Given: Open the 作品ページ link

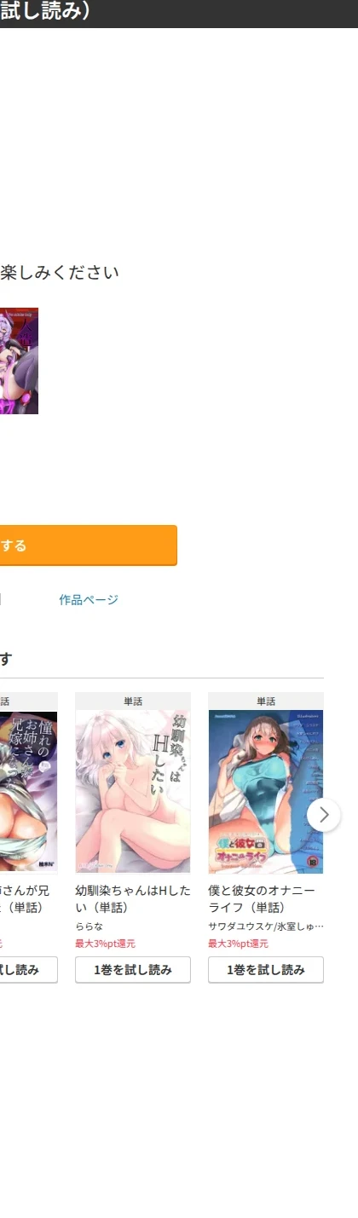Looking at the screenshot, I should click(89, 600).
